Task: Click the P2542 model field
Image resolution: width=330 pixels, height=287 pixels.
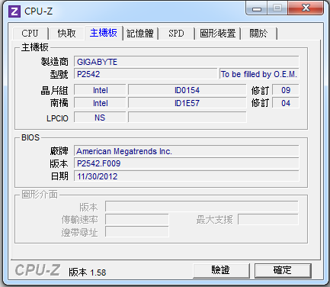Action: [x=146, y=74]
